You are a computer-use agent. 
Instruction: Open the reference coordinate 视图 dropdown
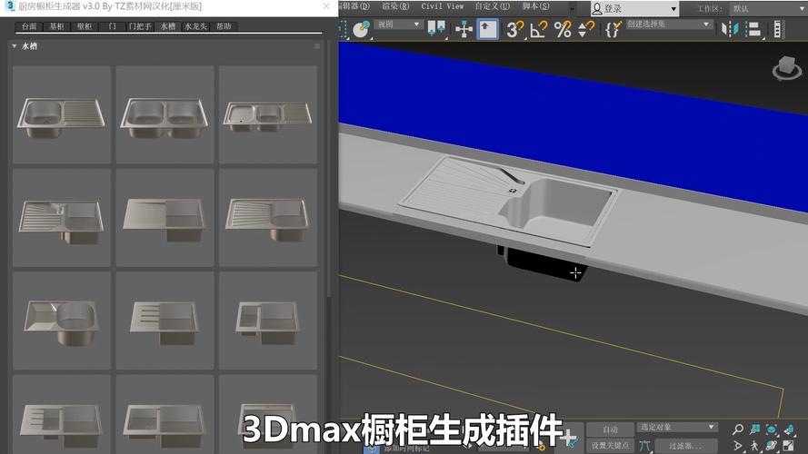398,25
